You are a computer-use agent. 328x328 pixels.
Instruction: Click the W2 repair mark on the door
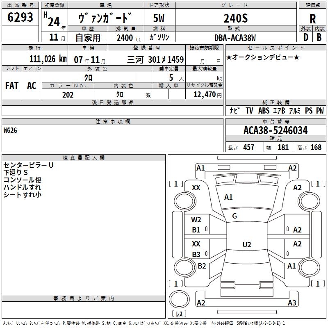[x=196, y=220]
